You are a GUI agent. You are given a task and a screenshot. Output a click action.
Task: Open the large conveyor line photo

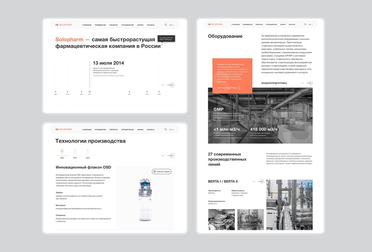coord(289,205)
